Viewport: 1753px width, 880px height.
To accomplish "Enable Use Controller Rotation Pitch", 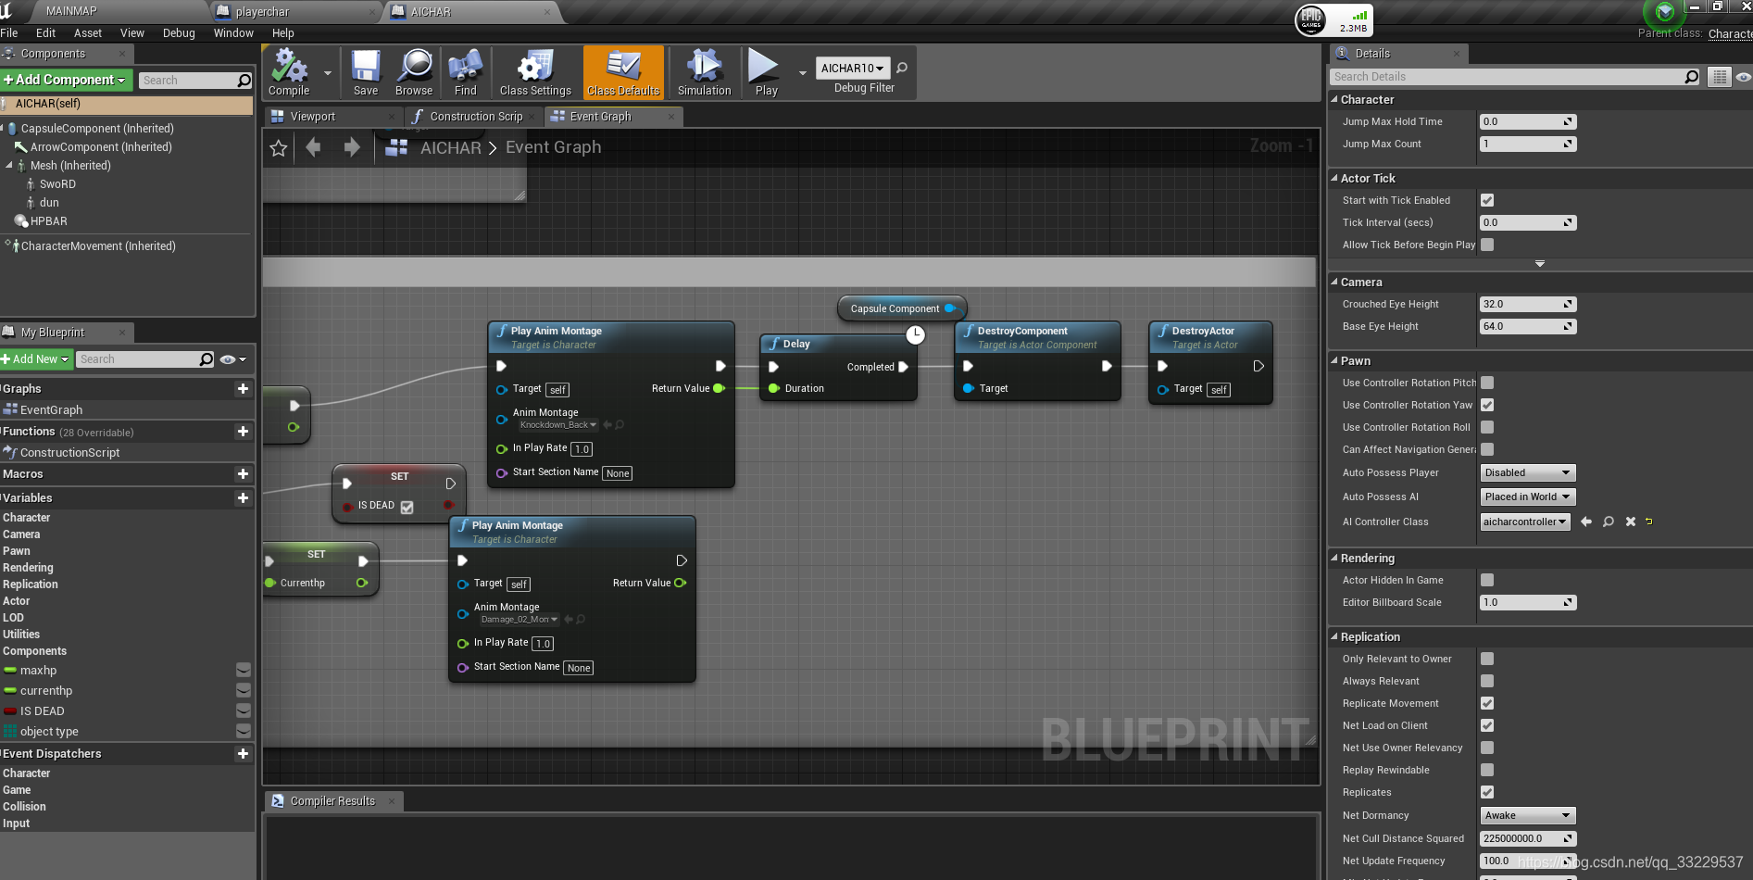I will point(1487,383).
